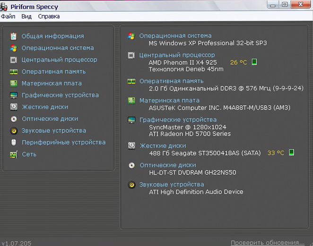313x246 pixels.
Task: Click the hard drive icon in sidebar
Action: pyautogui.click(x=13, y=107)
